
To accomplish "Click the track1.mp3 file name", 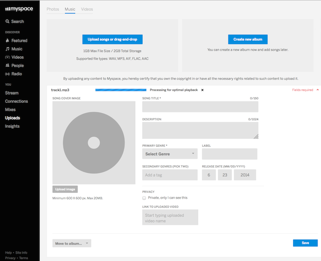I will pos(60,90).
